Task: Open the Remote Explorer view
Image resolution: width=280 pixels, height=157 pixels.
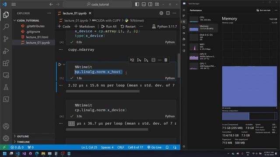Action: pos(6,75)
